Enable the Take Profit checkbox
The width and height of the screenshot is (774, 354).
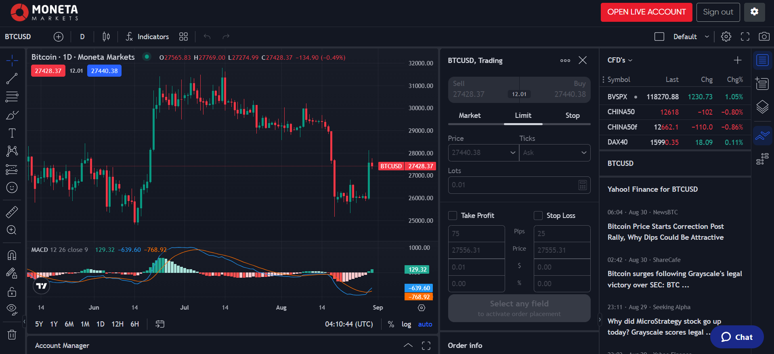(x=453, y=216)
